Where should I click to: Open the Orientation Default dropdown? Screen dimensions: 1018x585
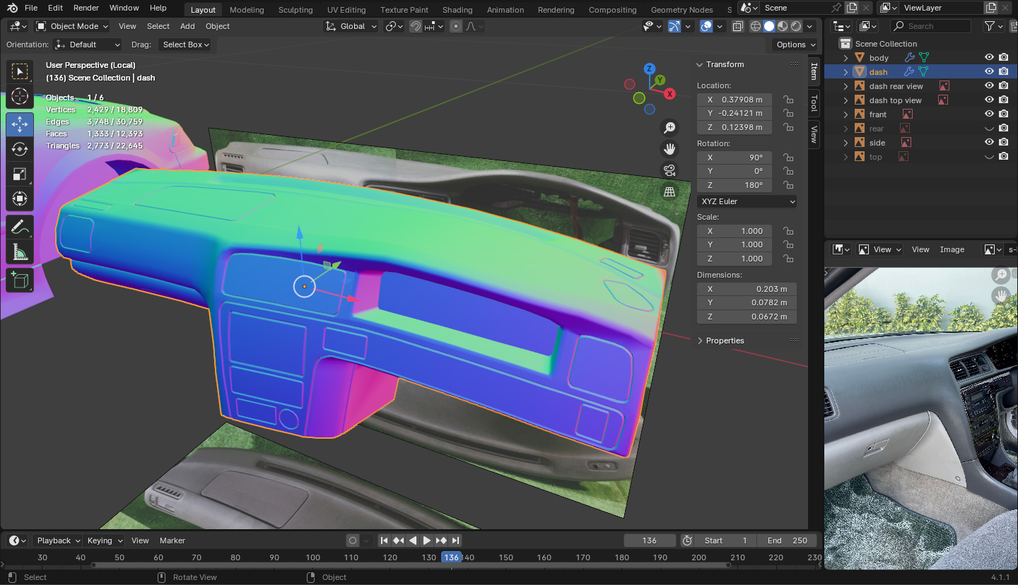click(x=87, y=45)
